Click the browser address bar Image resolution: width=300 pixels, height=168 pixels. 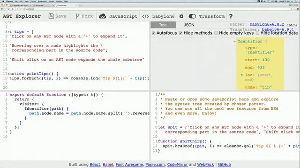point(152,9)
